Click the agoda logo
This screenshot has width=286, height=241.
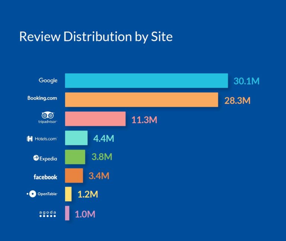pos(48,214)
